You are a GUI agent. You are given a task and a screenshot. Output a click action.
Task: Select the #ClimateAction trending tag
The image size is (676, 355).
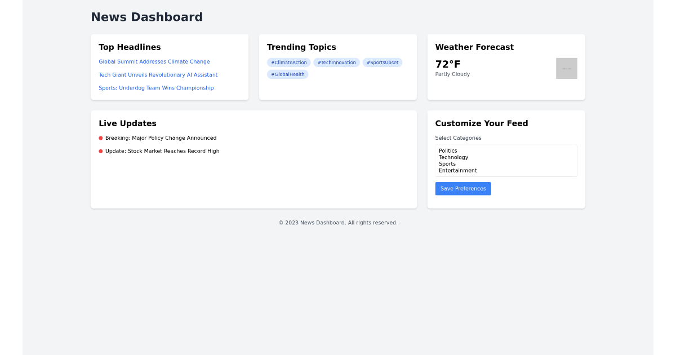pyautogui.click(x=288, y=62)
